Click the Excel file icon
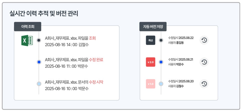The width and height of the screenshot is (242, 112). [x=27, y=40]
